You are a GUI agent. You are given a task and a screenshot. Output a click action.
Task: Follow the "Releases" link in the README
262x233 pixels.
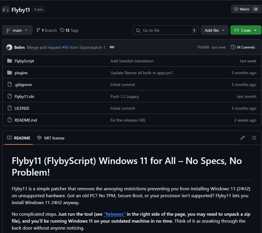(x=115, y=214)
